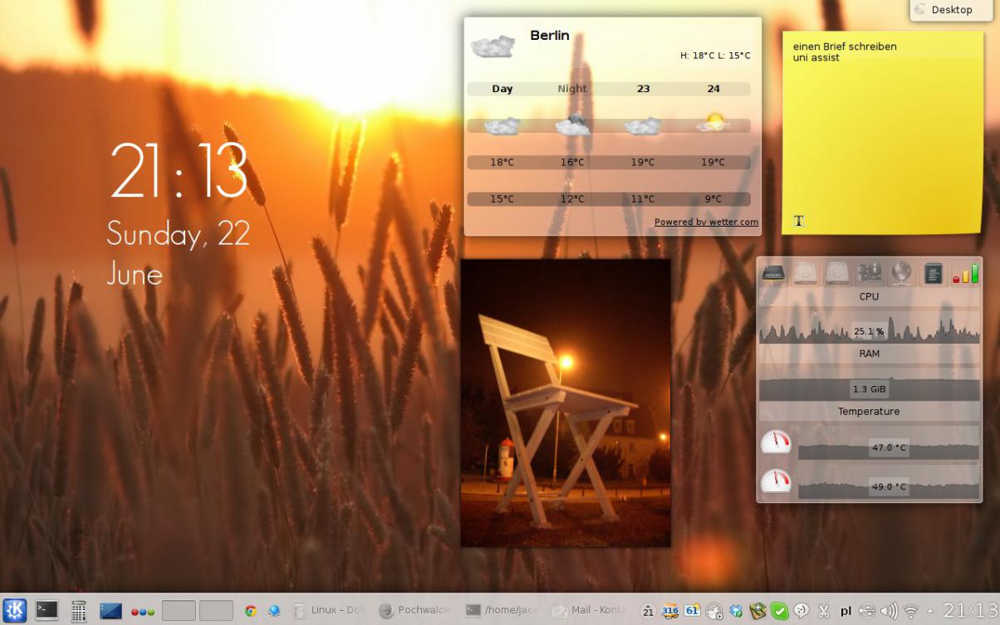Screen dimensions: 1000x625
Task: Open the volume control in tray
Action: (889, 611)
